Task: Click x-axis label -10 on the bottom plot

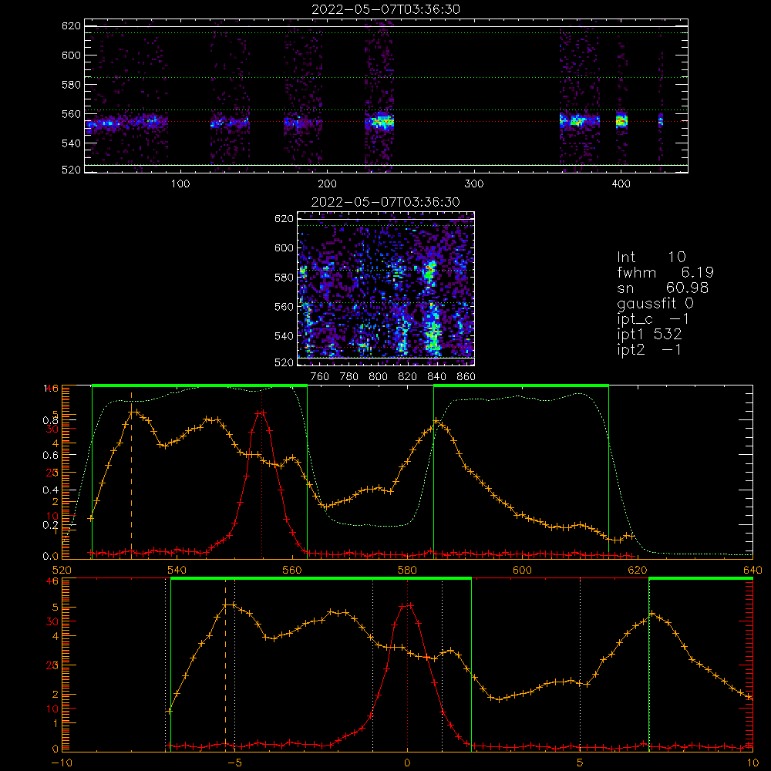Action: pos(62,763)
